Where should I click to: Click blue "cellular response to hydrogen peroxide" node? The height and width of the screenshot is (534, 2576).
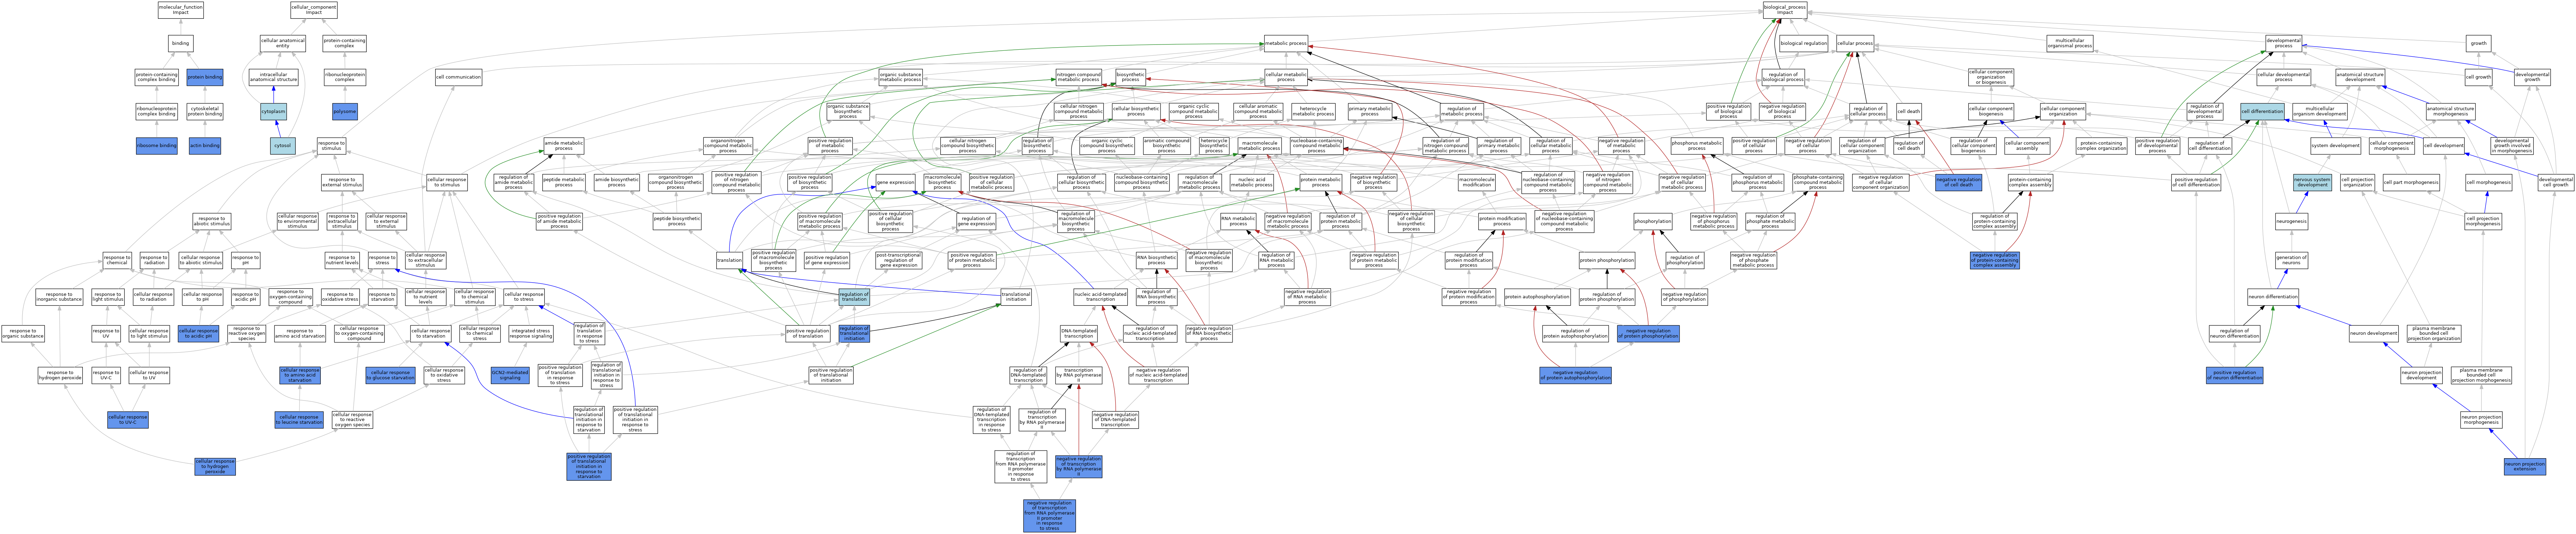215,467
